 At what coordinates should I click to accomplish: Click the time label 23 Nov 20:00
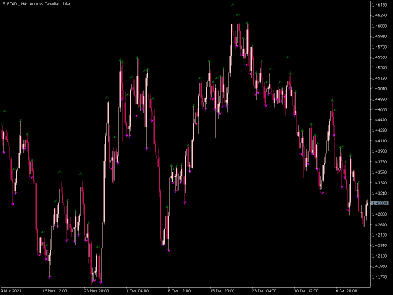[x=96, y=291]
